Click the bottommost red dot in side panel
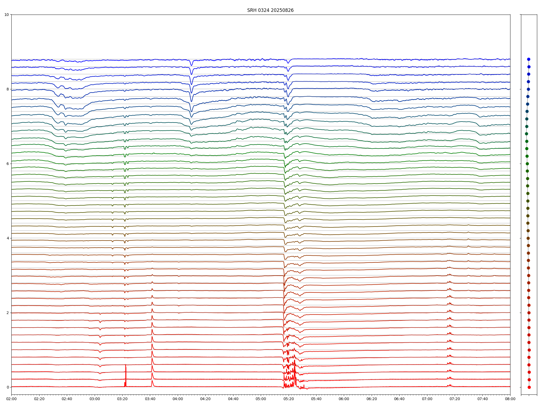The height and width of the screenshot is (405, 541). coord(529,387)
